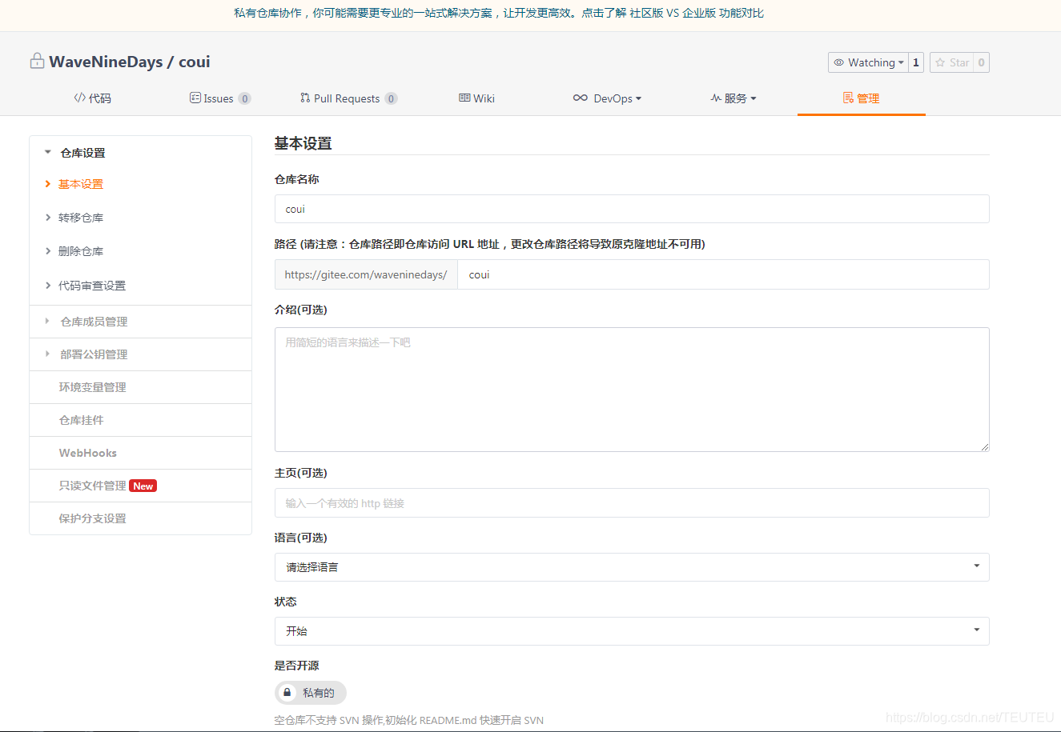Open 仓库挂件 in sidebar
The height and width of the screenshot is (732, 1061).
pos(140,420)
